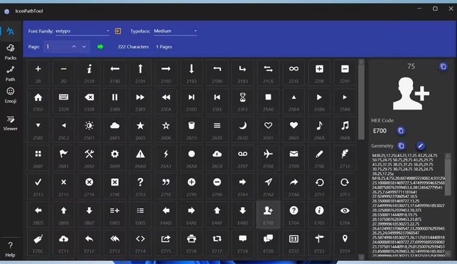
Task: Copy the HEX Code E700
Action: click(401, 130)
